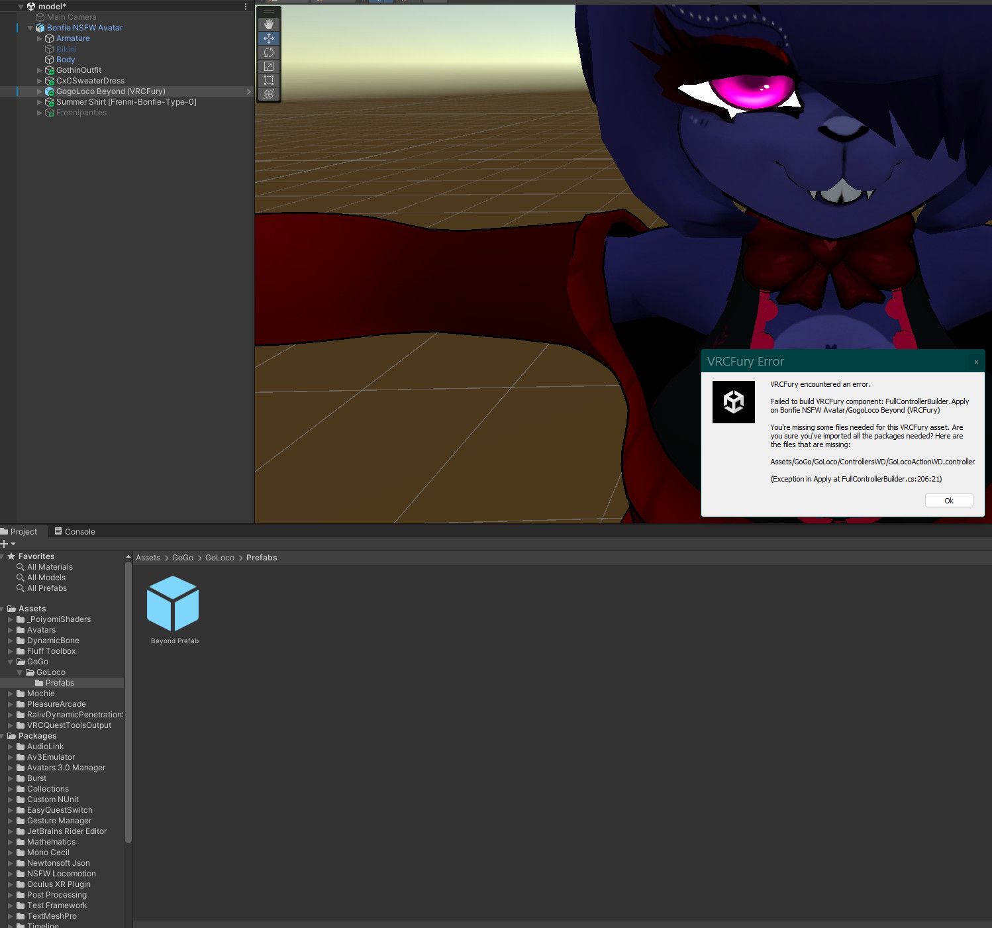
Task: Collapse the GoLoco folder
Action: (20, 672)
